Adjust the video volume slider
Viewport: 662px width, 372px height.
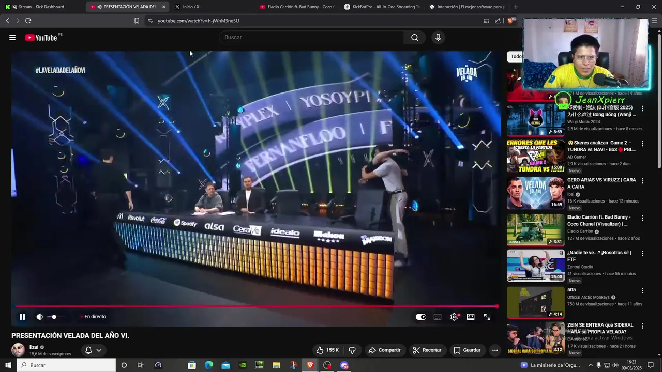(x=56, y=317)
